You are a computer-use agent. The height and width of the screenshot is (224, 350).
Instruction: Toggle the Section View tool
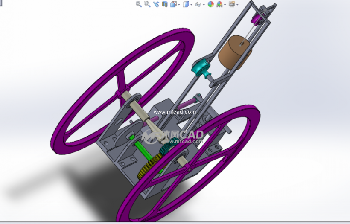[165, 4]
